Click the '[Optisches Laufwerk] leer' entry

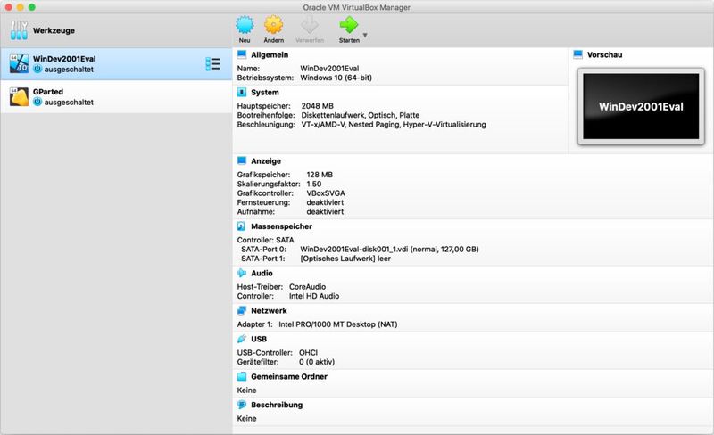(345, 259)
